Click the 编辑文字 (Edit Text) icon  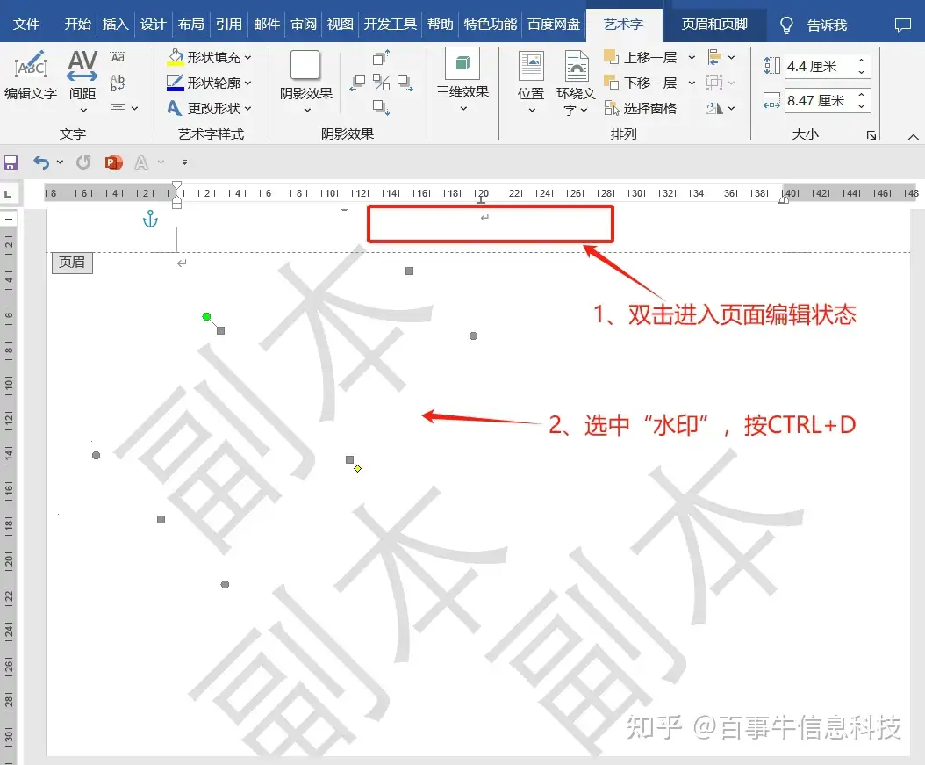pos(30,67)
